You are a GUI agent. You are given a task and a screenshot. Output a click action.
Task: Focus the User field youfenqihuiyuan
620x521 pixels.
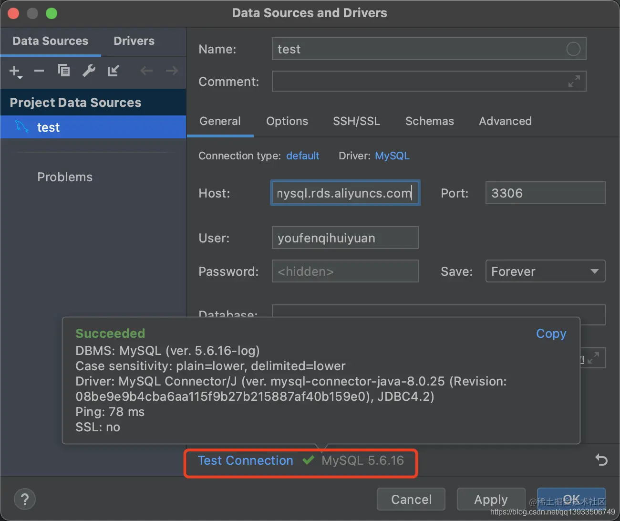tap(345, 238)
